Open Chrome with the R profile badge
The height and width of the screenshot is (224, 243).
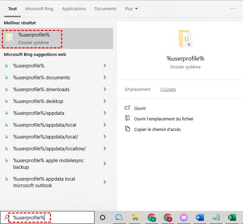[168, 217]
